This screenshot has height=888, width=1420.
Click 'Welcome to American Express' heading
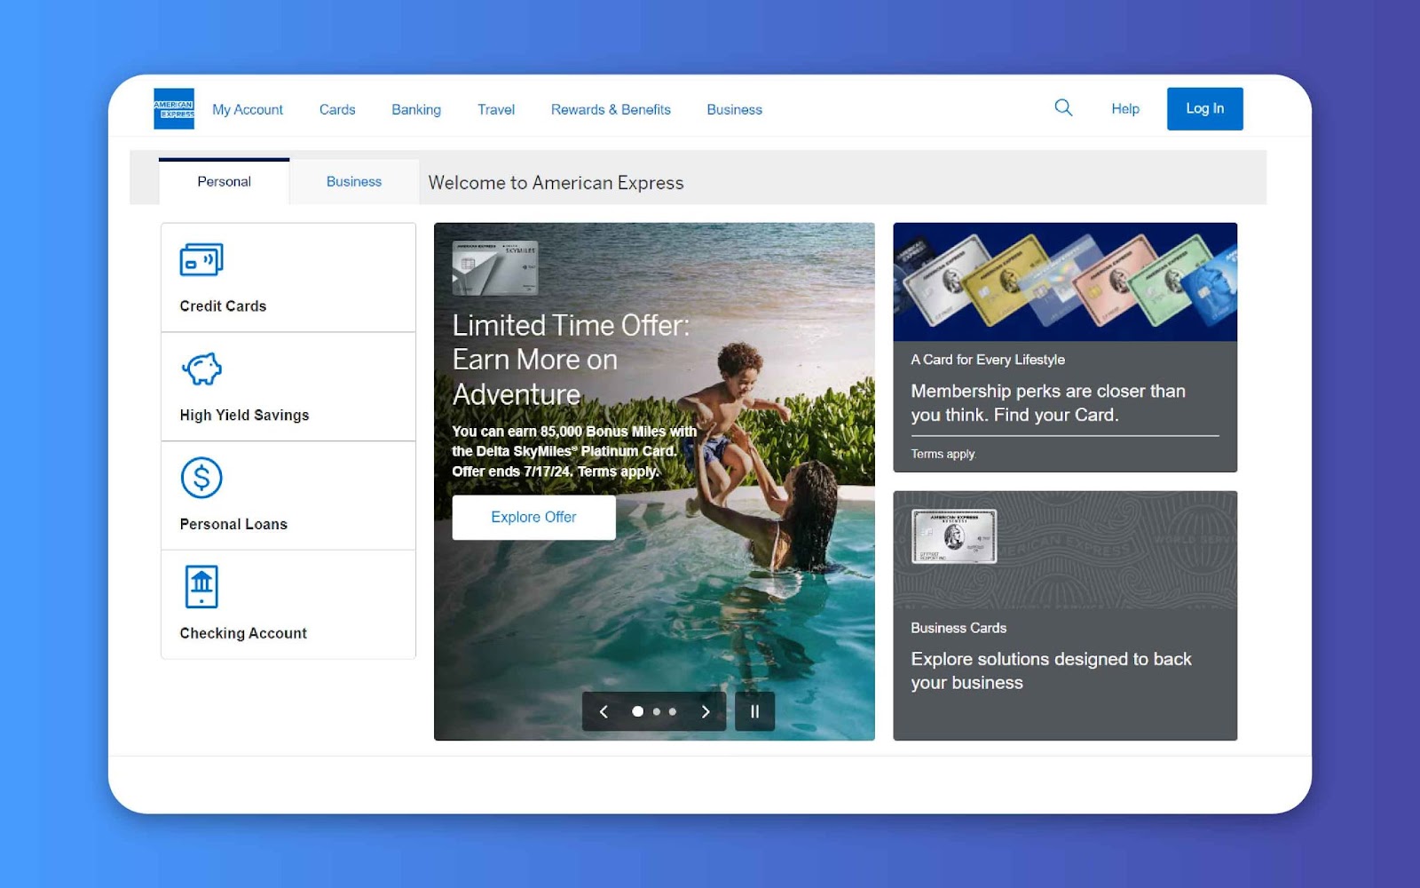click(556, 182)
